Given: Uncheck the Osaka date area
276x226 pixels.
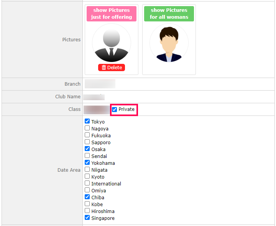Looking at the screenshot, I should [87, 149].
